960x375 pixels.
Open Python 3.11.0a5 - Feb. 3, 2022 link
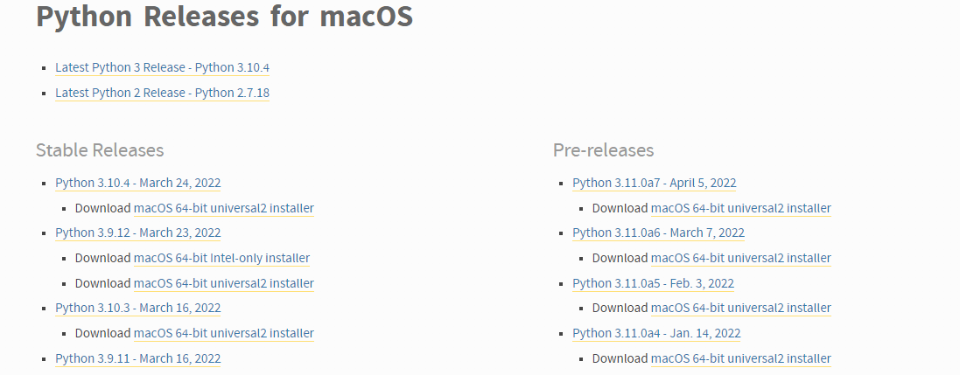tap(653, 283)
